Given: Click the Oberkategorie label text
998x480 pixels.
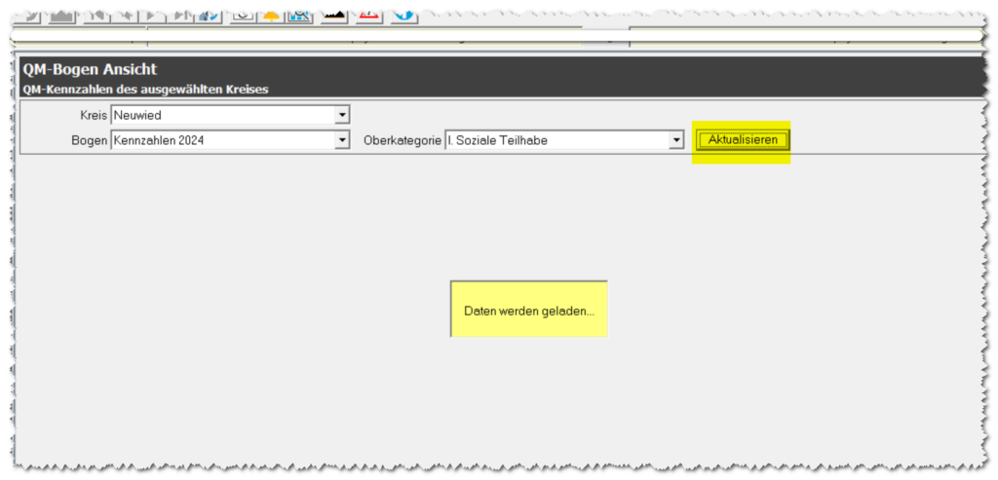Looking at the screenshot, I should (x=402, y=141).
